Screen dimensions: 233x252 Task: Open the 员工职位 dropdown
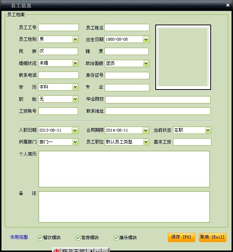146,142
